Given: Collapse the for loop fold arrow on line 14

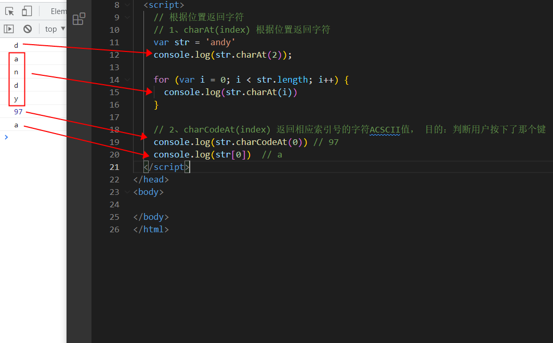Looking at the screenshot, I should click(x=127, y=79).
